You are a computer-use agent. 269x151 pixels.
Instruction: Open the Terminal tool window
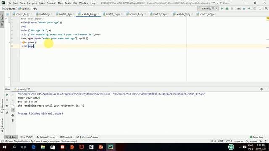[x=66, y=137]
